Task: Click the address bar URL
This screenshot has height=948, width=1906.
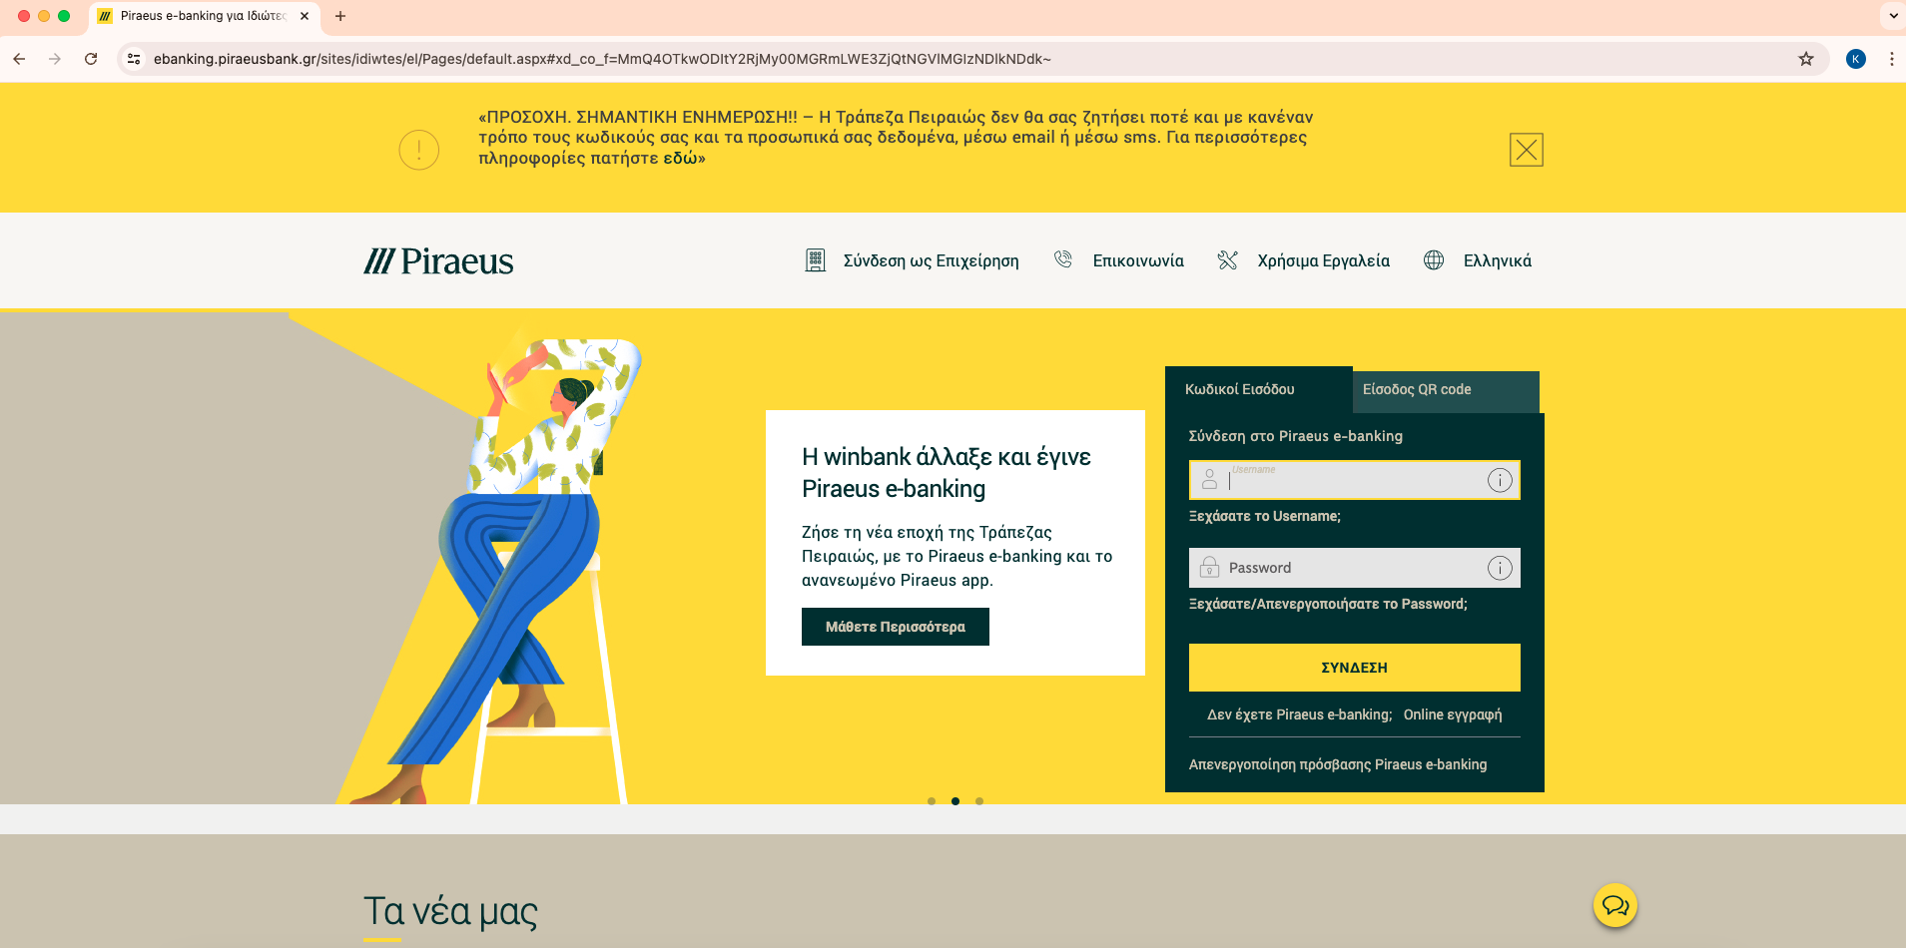Action: (x=602, y=59)
